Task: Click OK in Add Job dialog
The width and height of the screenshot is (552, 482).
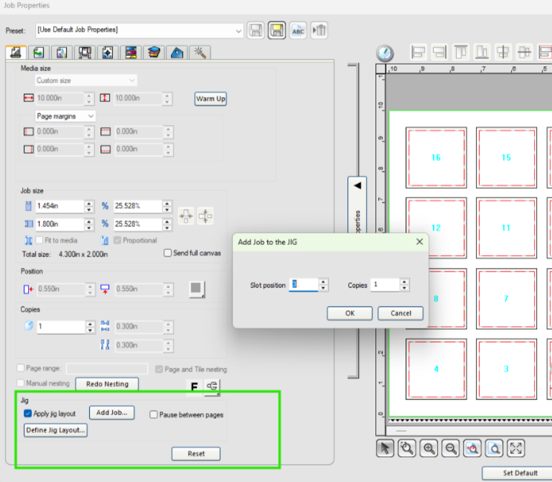Action: click(350, 313)
